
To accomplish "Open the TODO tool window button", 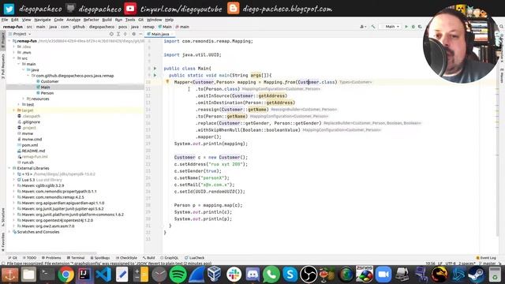I will point(29,258).
